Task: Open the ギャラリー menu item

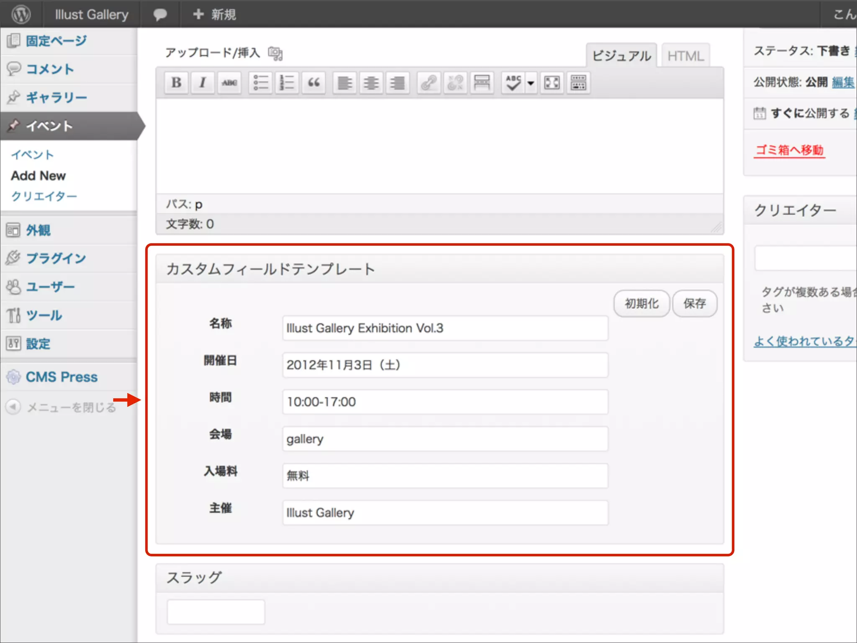Action: (x=56, y=98)
